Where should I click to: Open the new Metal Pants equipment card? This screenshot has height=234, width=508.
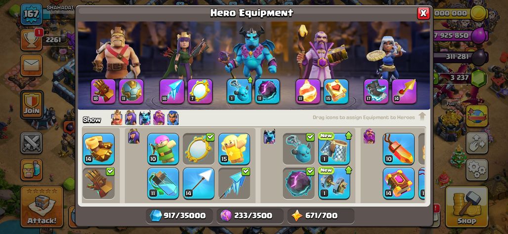point(334,149)
